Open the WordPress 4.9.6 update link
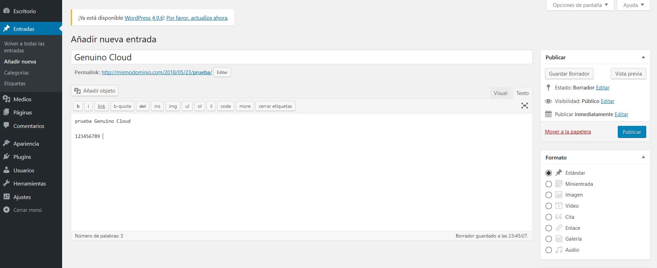 click(144, 18)
